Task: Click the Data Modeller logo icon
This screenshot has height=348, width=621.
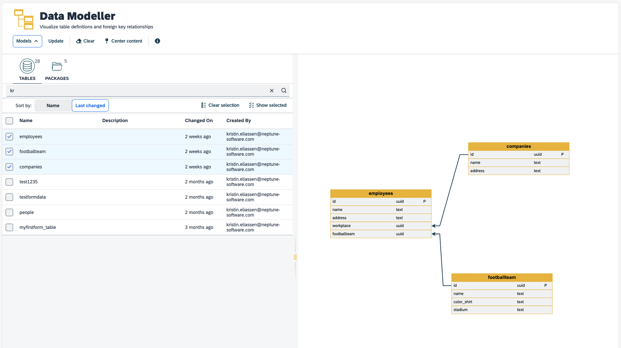Action: click(x=24, y=19)
